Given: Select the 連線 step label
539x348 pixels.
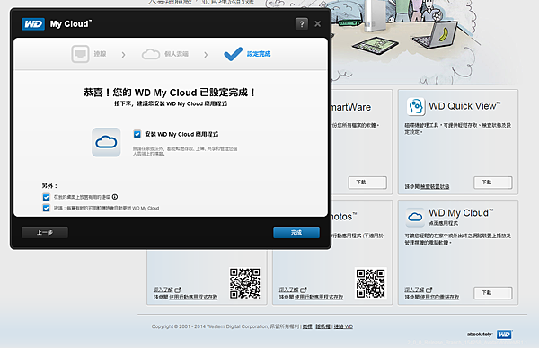Looking at the screenshot, I should pyautogui.click(x=100, y=54).
